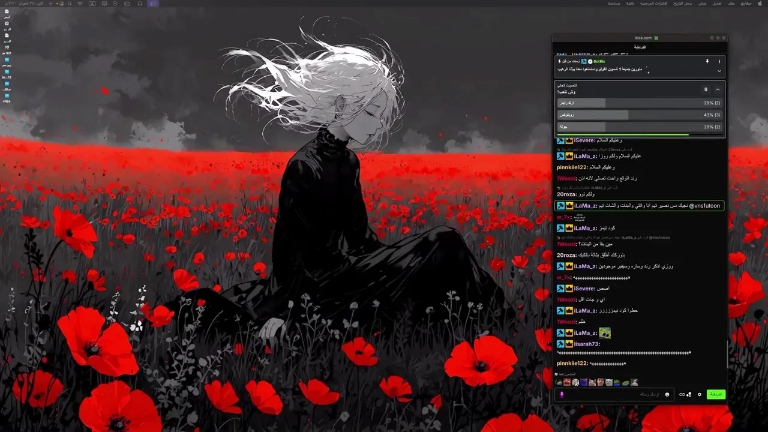This screenshot has width=768, height=432.
Task: Open chat settings gear icon
Action: tap(699, 394)
